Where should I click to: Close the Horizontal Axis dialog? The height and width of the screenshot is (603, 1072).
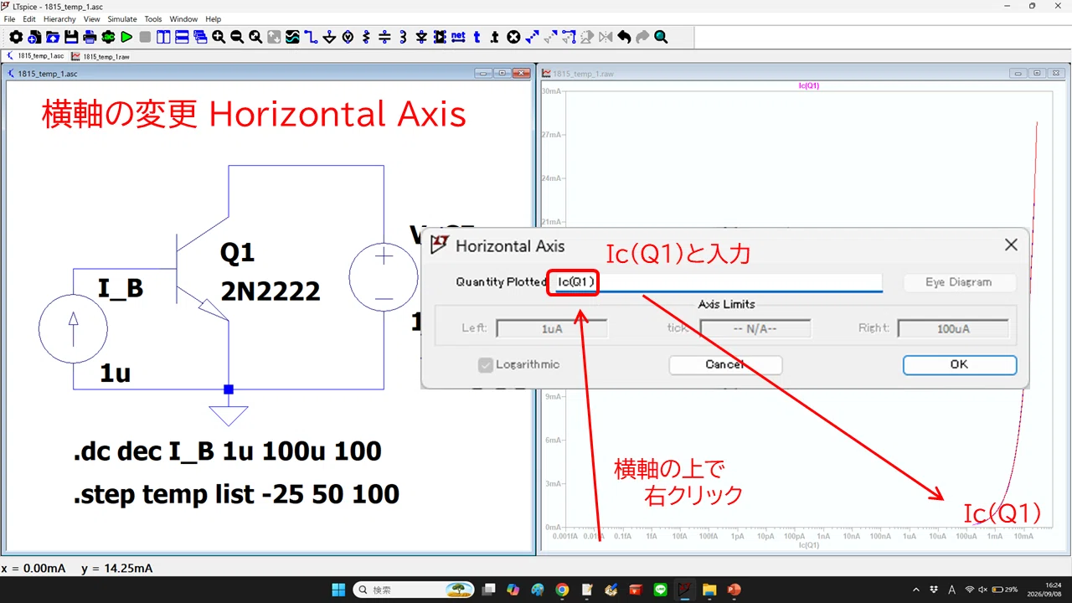1011,245
